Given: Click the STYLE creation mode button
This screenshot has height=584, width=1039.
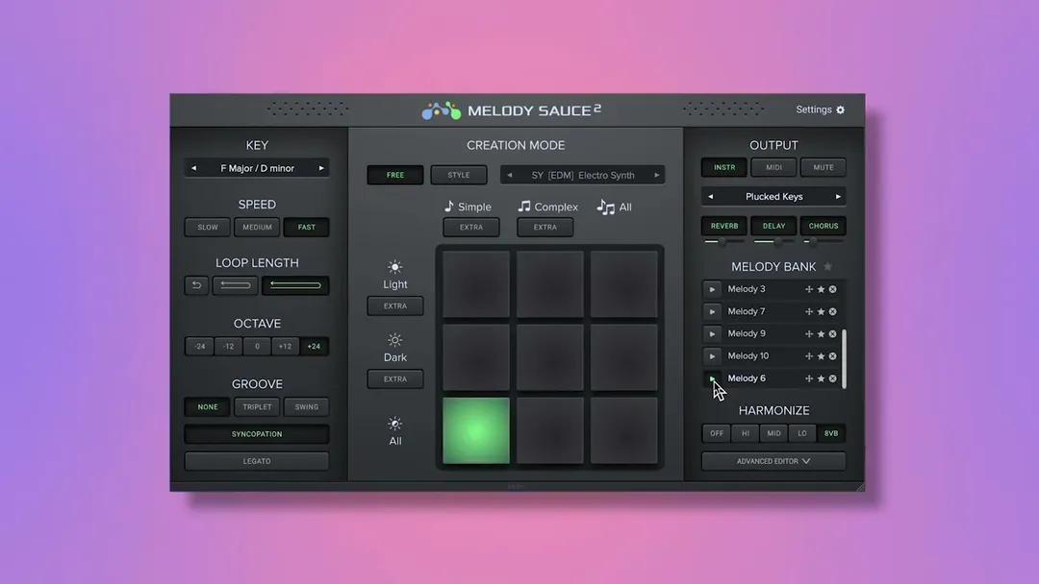Looking at the screenshot, I should [459, 175].
